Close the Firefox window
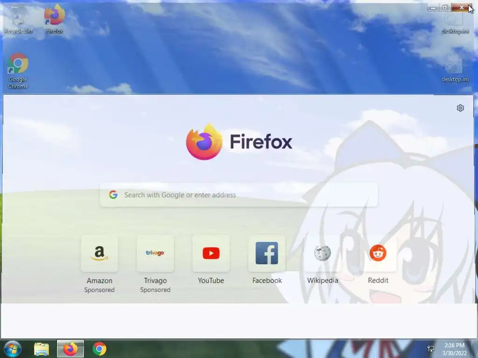Viewport: 478px width, 358px height. 462,7
